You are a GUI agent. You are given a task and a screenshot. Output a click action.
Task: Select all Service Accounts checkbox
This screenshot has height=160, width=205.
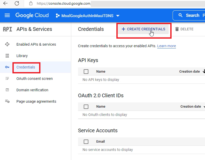[86, 142]
